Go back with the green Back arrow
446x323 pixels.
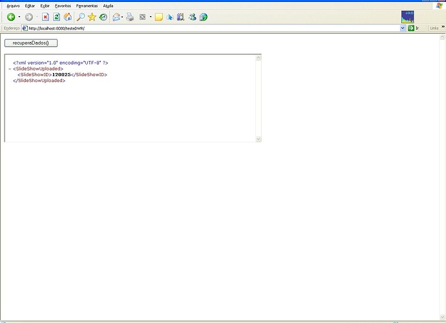tap(11, 17)
